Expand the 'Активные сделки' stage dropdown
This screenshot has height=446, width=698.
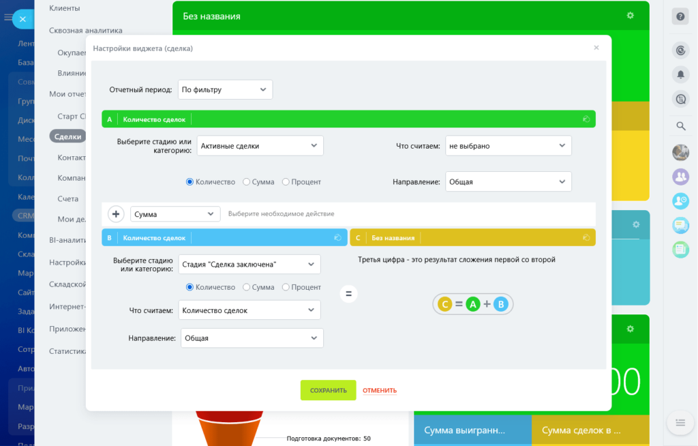tap(260, 145)
